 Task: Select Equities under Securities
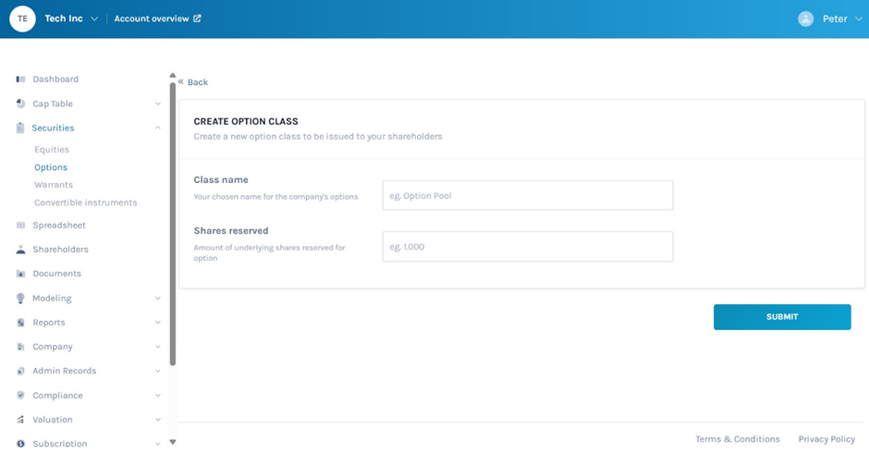52,150
